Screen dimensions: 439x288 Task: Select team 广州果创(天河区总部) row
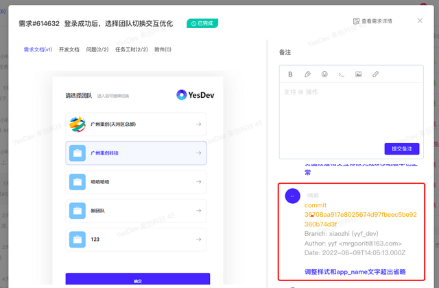(136, 125)
